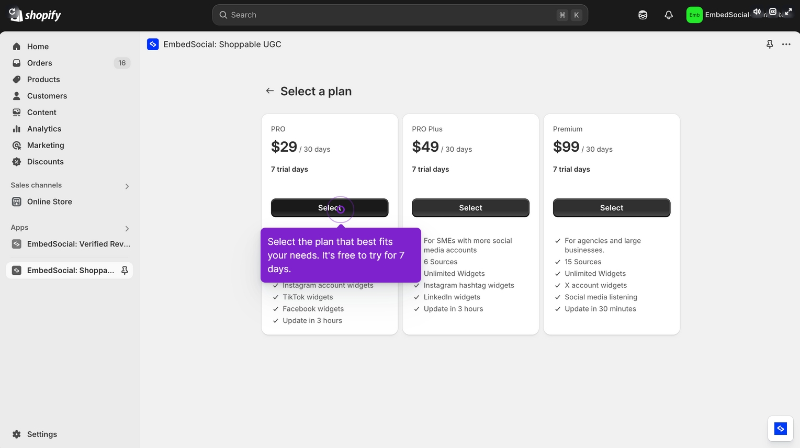Open notifications via the bell icon
Viewport: 800px width, 448px height.
(668, 15)
